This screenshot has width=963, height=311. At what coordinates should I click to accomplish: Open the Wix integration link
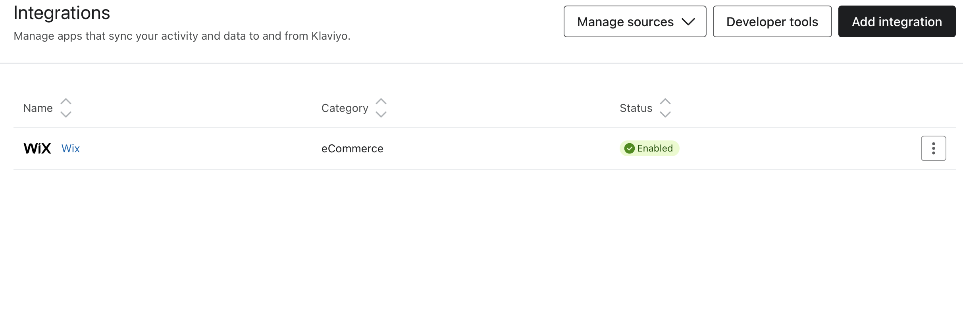(71, 148)
